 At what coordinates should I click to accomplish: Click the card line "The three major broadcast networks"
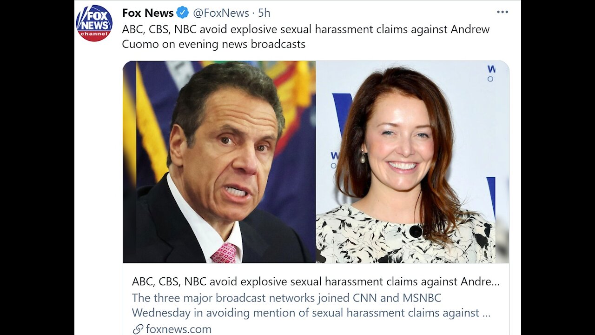click(286, 298)
